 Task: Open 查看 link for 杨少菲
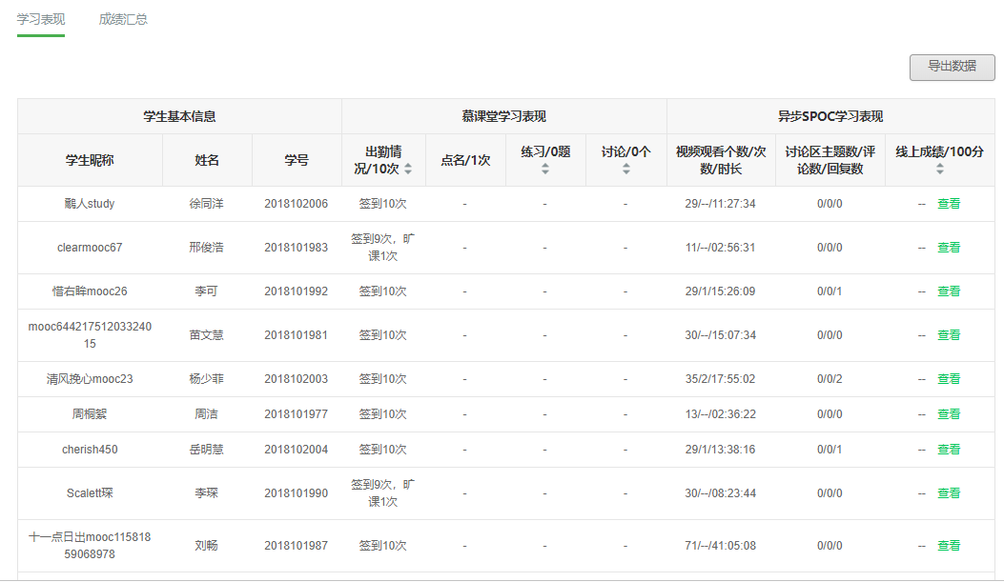click(948, 379)
